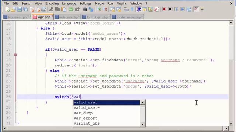
Task: Undo the last edit with green arrow icon
Action: click(71, 10)
